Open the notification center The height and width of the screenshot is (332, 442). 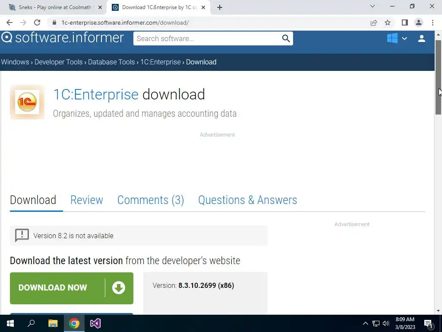coord(428,324)
